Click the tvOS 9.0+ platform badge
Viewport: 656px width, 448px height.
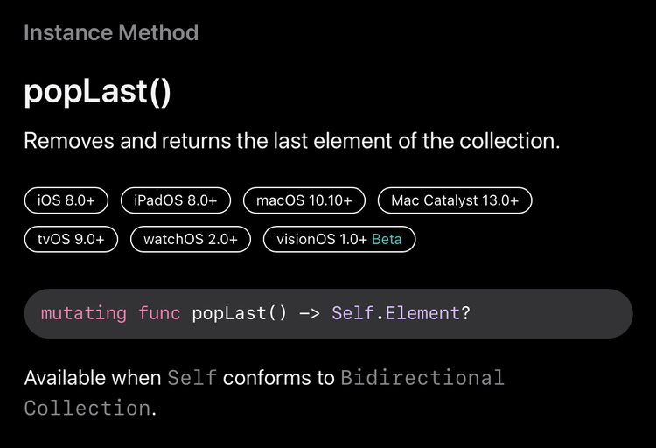[71, 239]
